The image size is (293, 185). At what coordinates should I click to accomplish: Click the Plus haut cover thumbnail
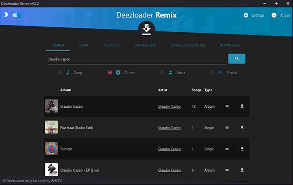click(51, 127)
